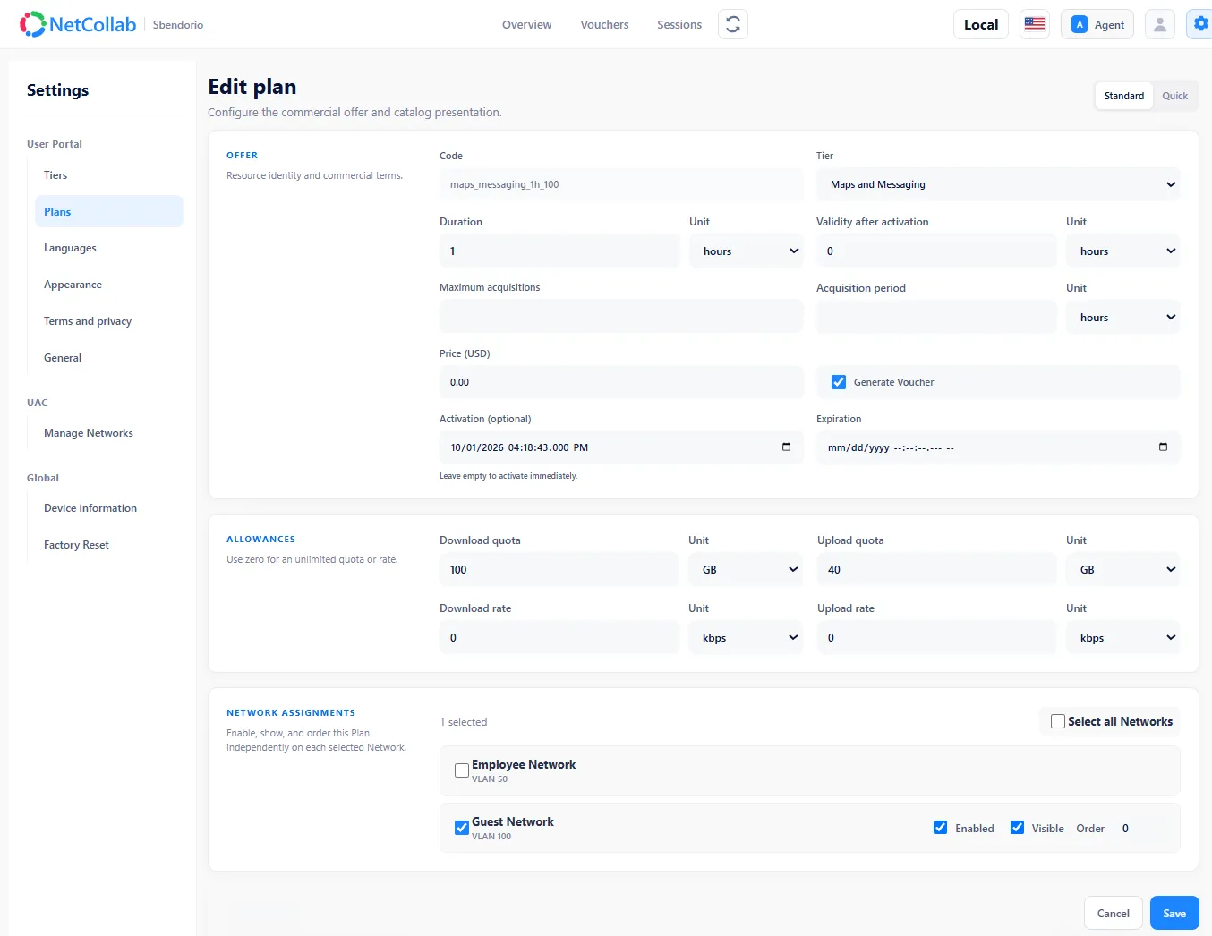
Task: Open the Expiration date picker calendar icon
Action: click(1163, 447)
